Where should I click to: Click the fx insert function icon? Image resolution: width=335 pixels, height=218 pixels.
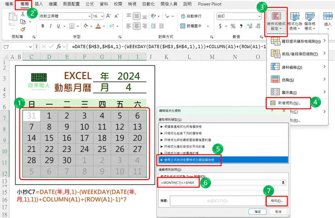point(59,46)
